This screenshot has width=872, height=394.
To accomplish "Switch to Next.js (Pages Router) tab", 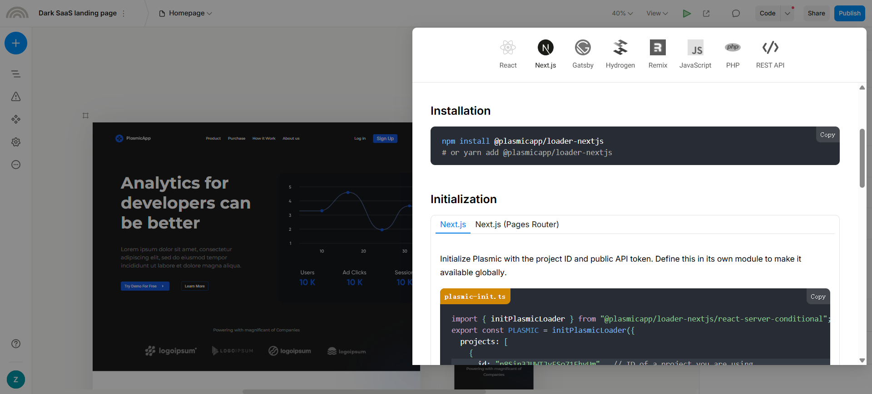I will 517,224.
